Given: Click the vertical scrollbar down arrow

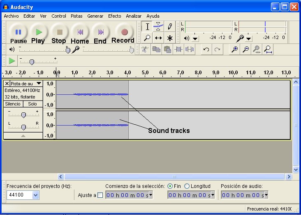Looking at the screenshot, I should pos(296,169).
